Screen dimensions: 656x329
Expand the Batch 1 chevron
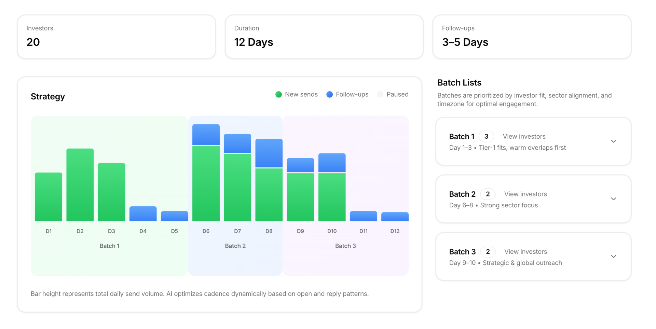click(613, 141)
